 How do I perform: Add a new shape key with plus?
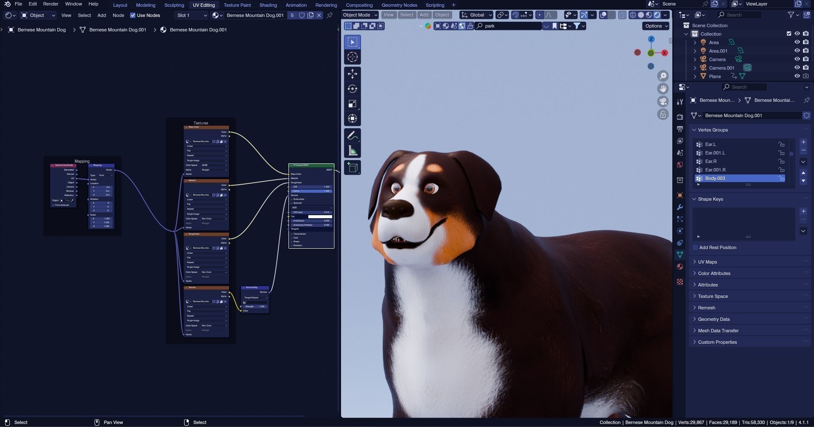pyautogui.click(x=803, y=211)
